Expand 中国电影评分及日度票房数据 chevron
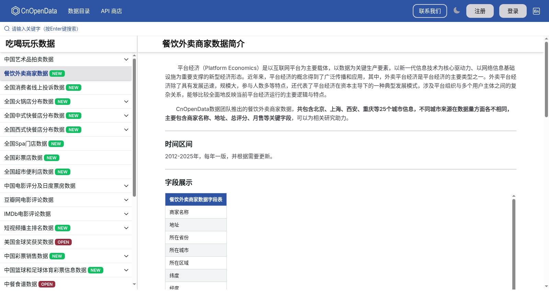Viewport: 549px width, 295px height. pos(126,186)
